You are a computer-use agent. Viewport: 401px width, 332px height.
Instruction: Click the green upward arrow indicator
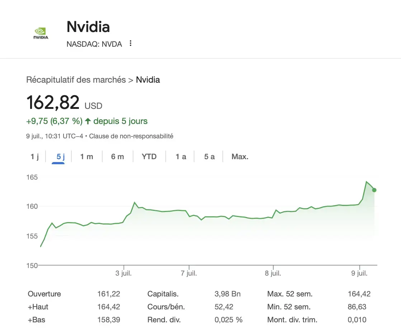click(87, 121)
